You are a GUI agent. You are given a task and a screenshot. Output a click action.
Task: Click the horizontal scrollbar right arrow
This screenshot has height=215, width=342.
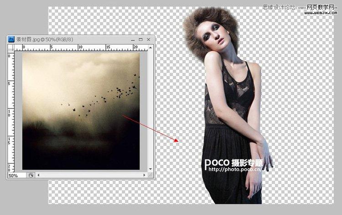tap(144, 175)
